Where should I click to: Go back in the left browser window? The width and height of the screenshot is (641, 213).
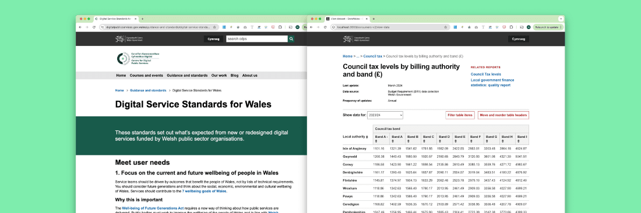tap(81, 27)
